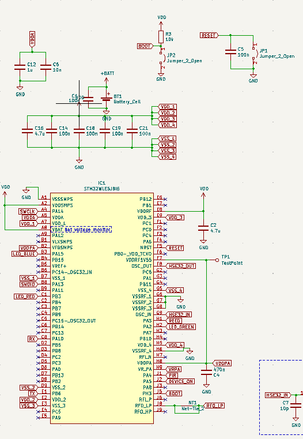Click the VDD_2 label beside C21

click(168, 113)
